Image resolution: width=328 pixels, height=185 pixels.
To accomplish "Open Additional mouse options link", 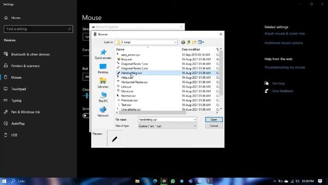I will tap(283, 43).
